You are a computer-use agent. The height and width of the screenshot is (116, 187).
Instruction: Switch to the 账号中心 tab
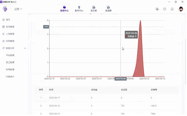coord(79,9)
